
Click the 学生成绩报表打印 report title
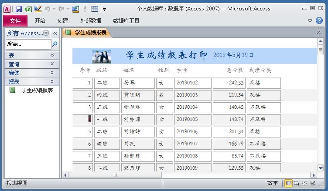tap(167, 55)
